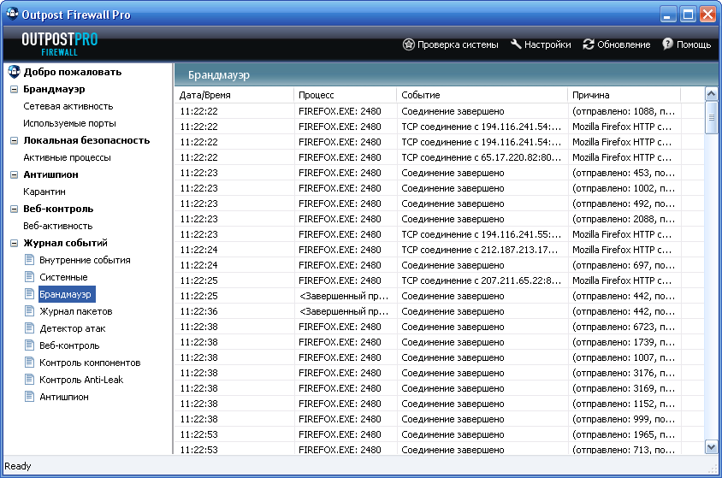Select row with отправлено: 6723
Viewport: 722px width, 478px height.
[x=439, y=327]
